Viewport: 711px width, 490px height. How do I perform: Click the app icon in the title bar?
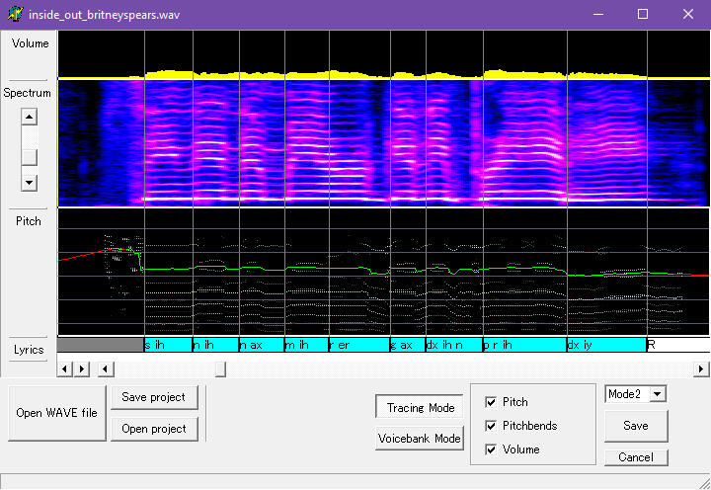(15, 15)
